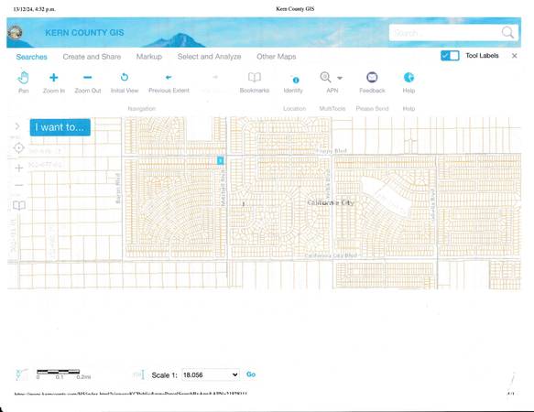Toggle the Tool Labels switch
534x412 pixels.
pos(450,56)
